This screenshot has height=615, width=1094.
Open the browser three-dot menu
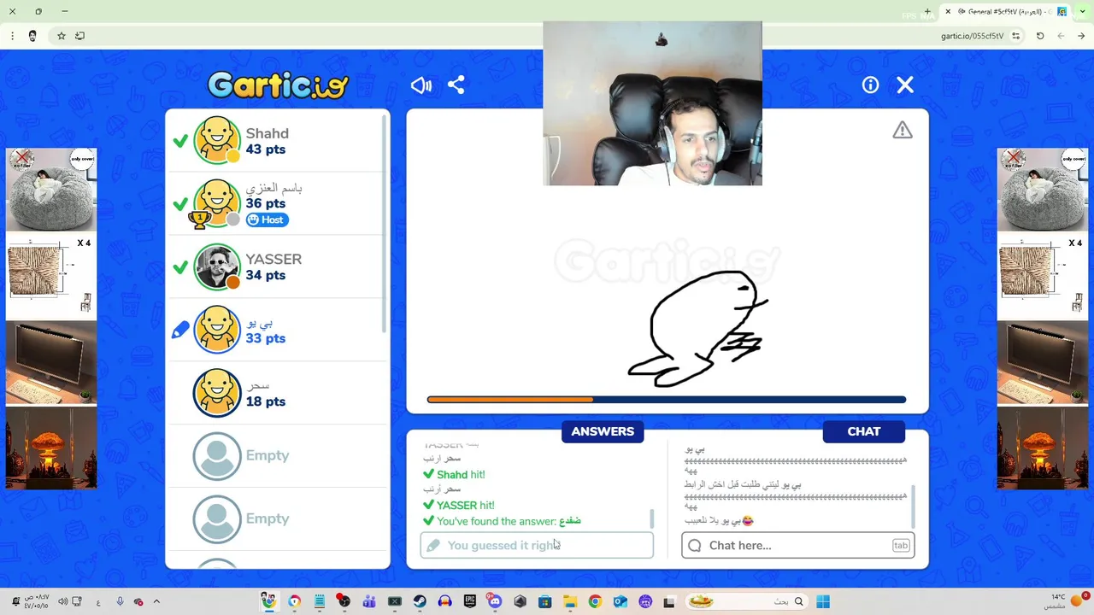[x=12, y=36]
